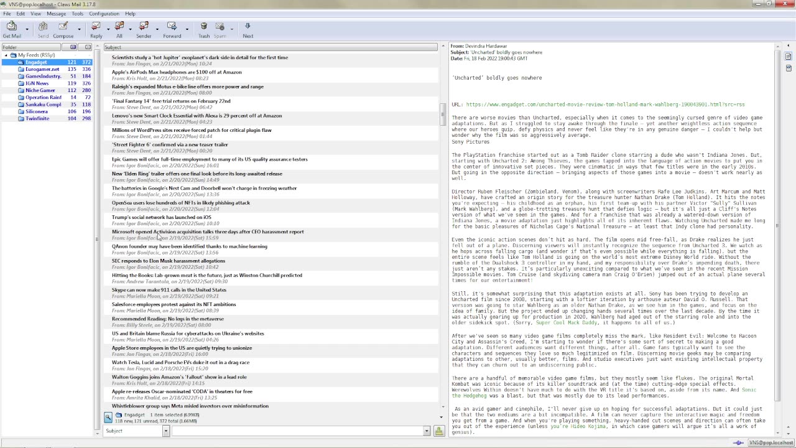Open quick search Subject type dropdown
The width and height of the screenshot is (796, 448).
[x=165, y=431]
